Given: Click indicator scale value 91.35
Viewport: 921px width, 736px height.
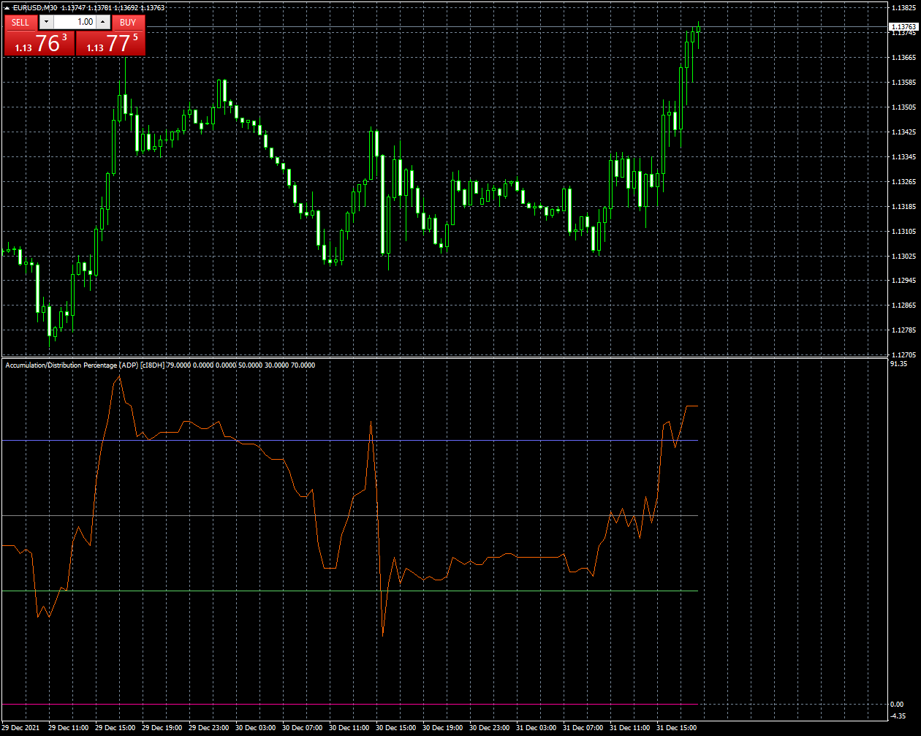Looking at the screenshot, I should click(899, 363).
